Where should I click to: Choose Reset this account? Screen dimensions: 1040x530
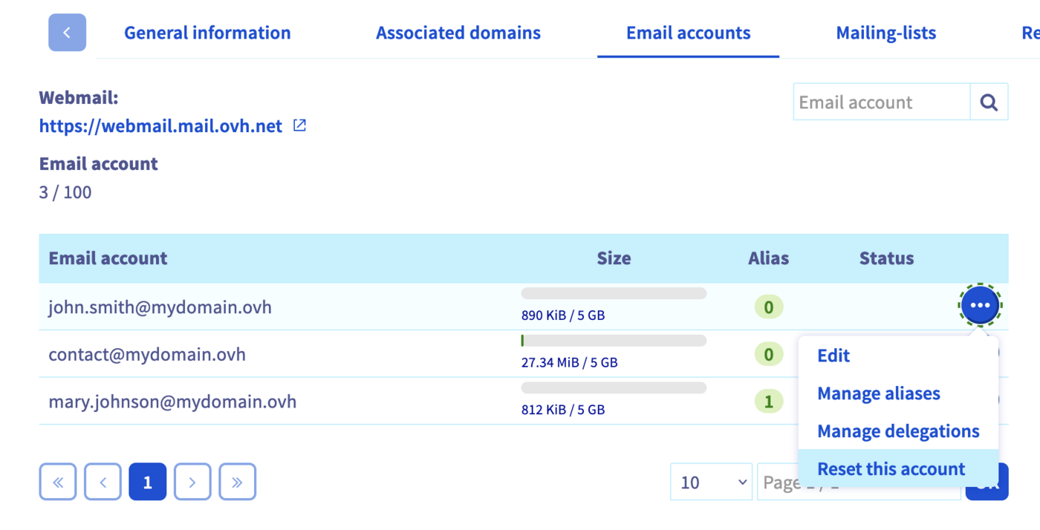pos(891,469)
